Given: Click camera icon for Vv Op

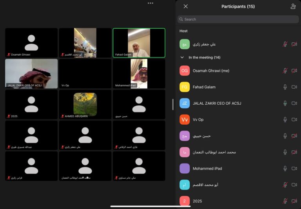Looking at the screenshot, I should (x=294, y=120).
